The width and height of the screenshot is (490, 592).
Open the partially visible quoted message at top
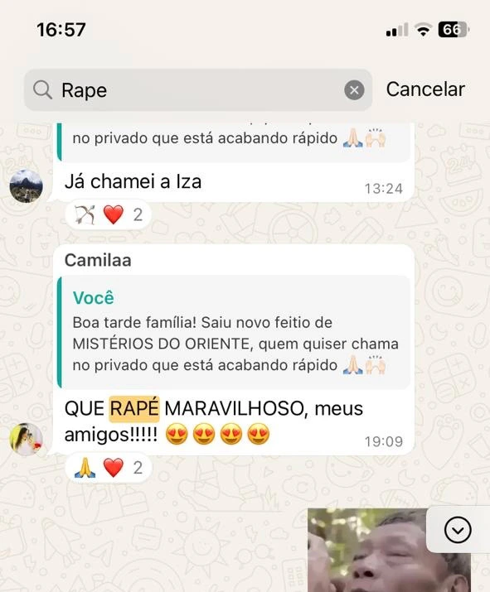coord(234,142)
